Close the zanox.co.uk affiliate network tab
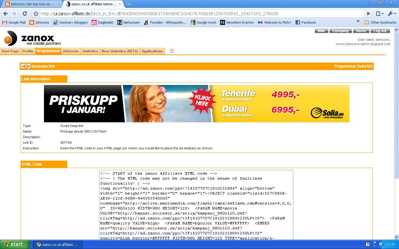Image resolution: width=399 pixels, height=249 pixels. [x=120, y=4]
